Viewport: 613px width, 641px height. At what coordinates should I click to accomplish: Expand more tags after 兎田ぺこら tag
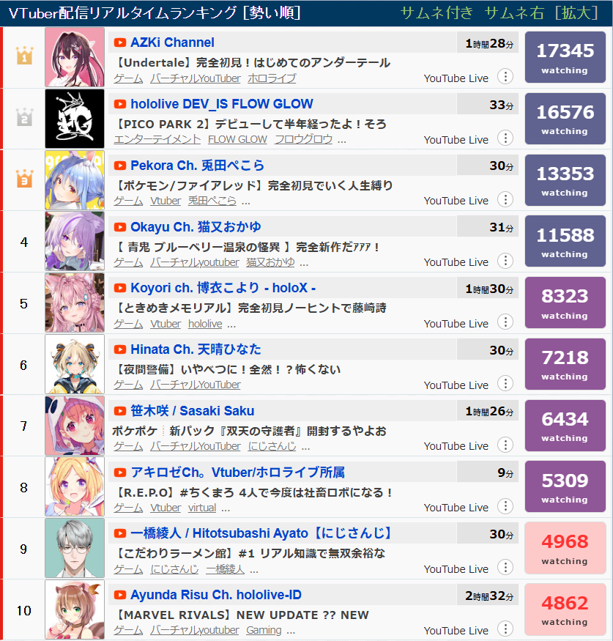[245, 203]
